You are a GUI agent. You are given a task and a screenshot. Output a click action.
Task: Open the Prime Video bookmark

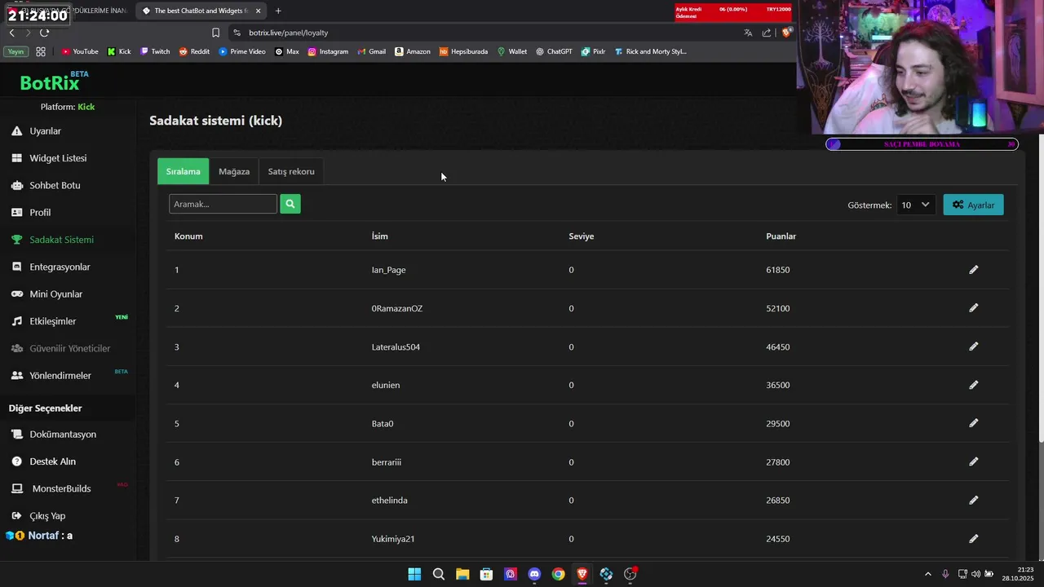point(242,51)
